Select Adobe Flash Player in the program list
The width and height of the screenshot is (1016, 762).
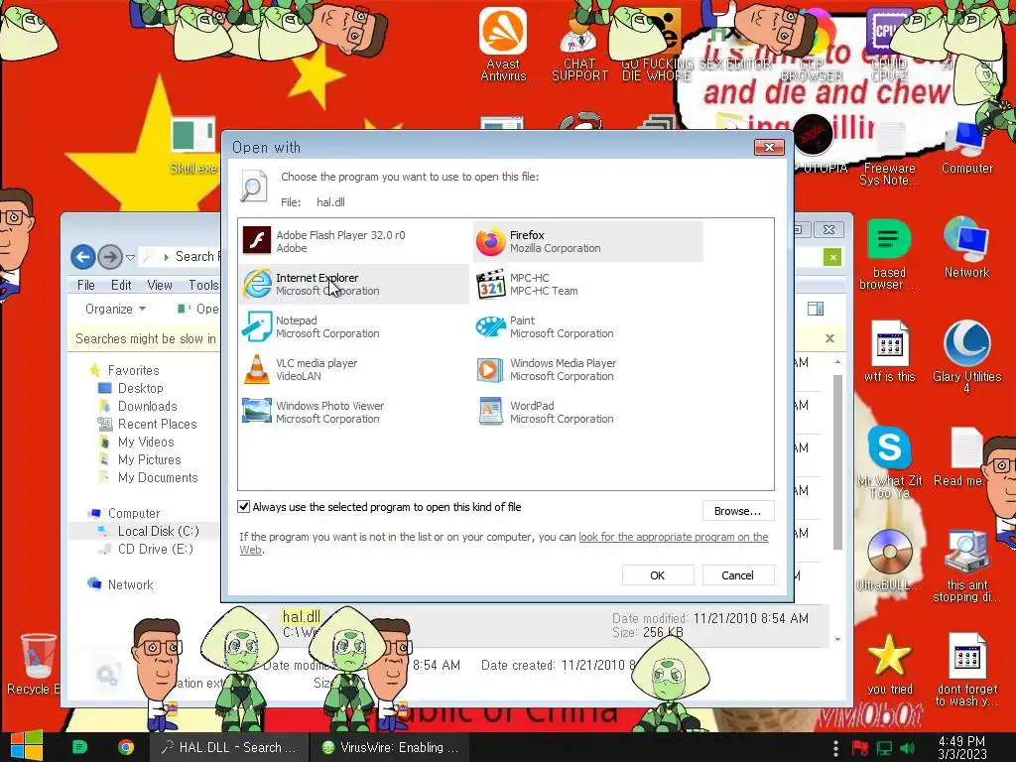pos(354,241)
